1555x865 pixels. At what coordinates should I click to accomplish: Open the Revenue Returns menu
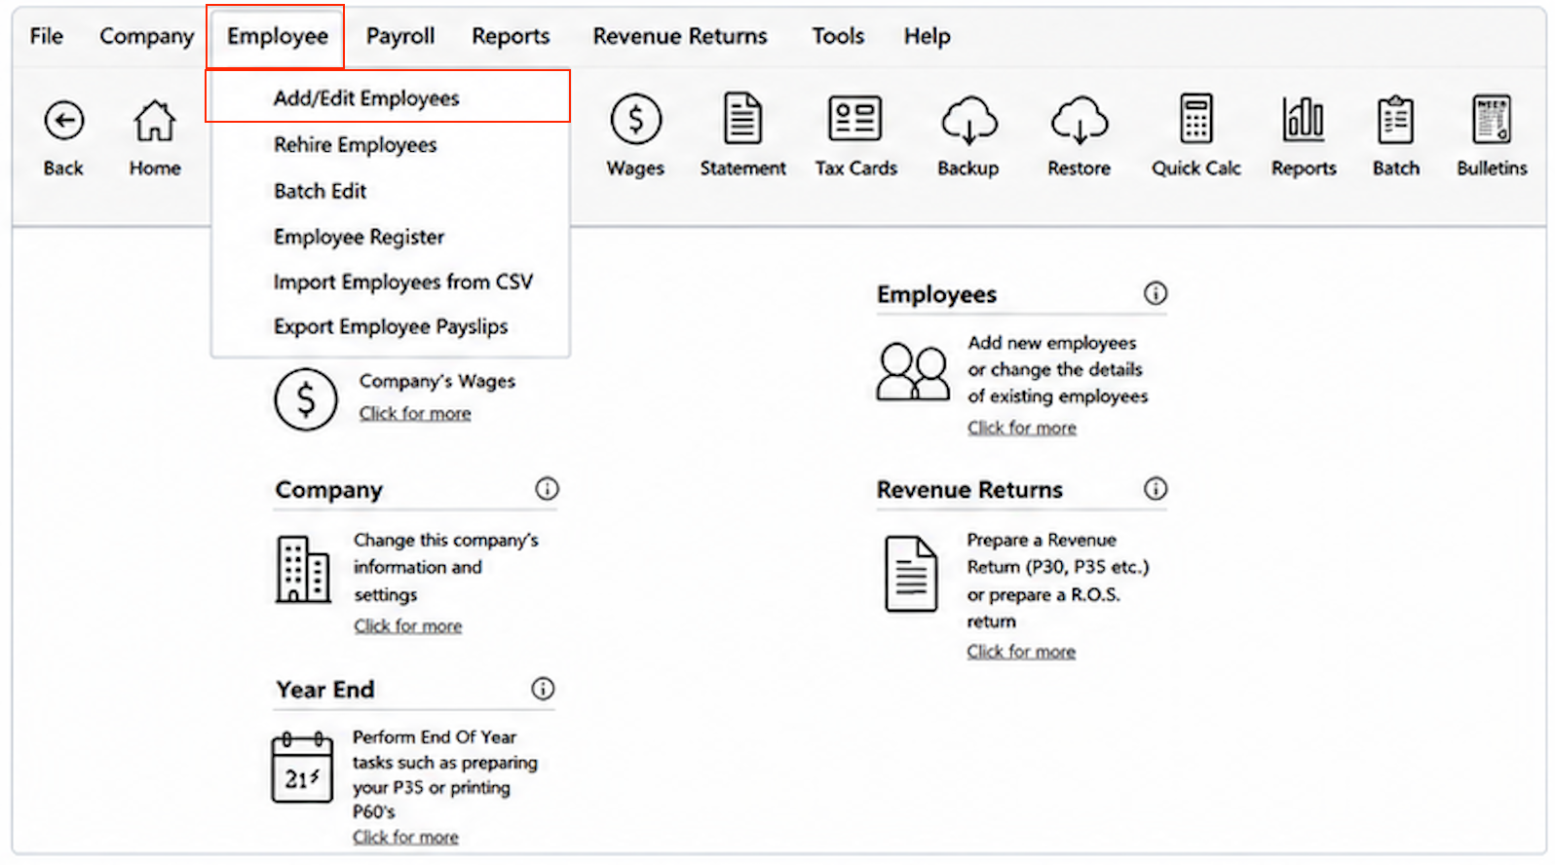[x=680, y=36]
